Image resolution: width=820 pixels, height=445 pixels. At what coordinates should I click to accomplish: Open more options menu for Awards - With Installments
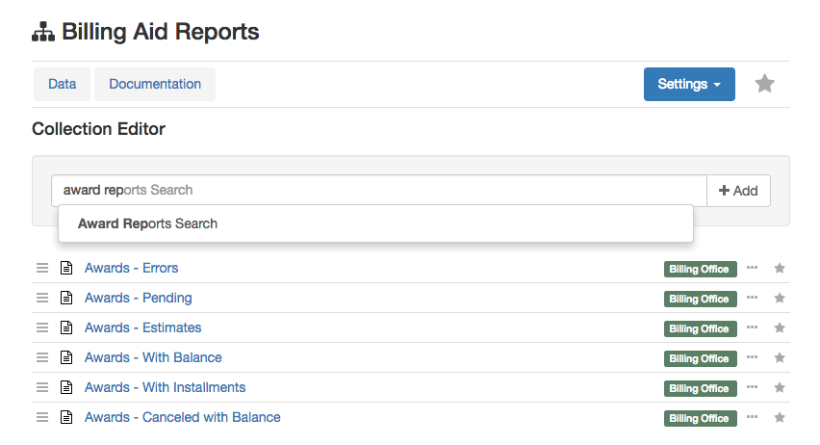(x=752, y=387)
